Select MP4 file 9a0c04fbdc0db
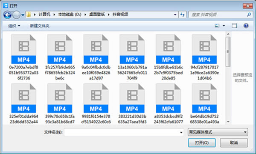This screenshot has height=154, width=256. click(x=96, y=57)
